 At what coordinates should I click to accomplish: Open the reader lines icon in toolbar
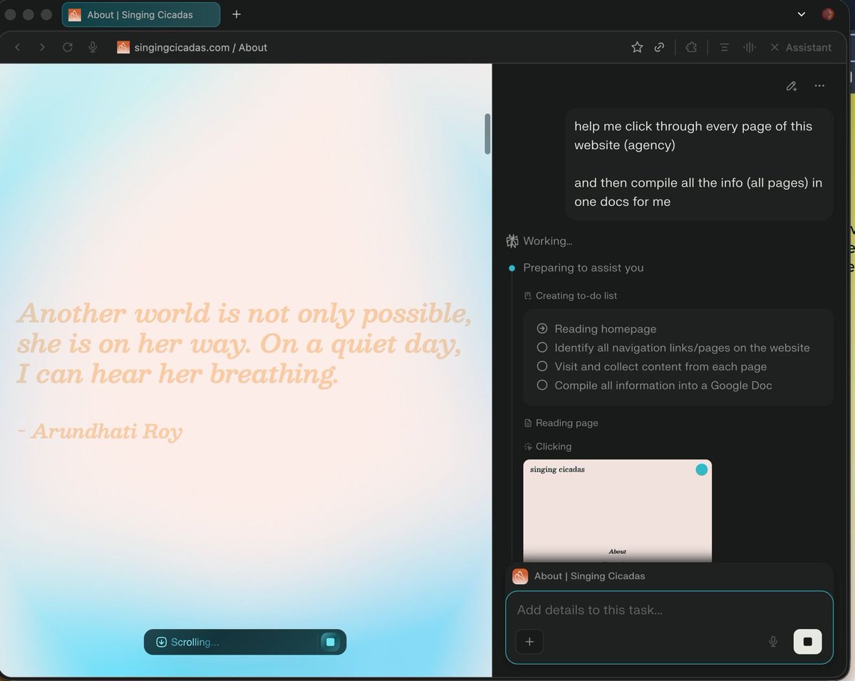pos(724,47)
